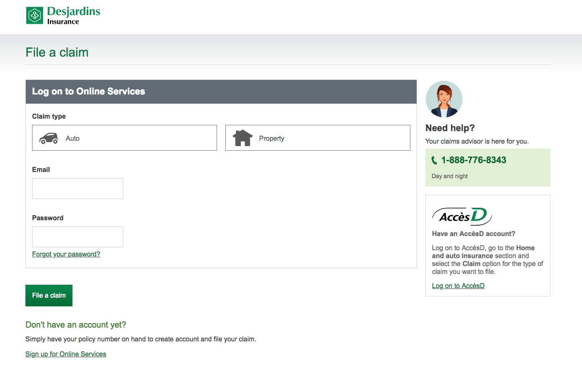Click the File a claim page heading
The image size is (582, 373).
[x=57, y=52]
